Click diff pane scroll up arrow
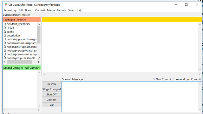The image size is (203, 114). point(200,25)
